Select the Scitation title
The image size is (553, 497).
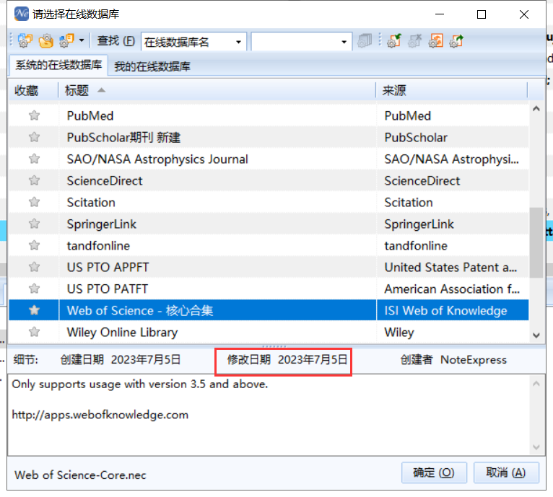(x=91, y=202)
